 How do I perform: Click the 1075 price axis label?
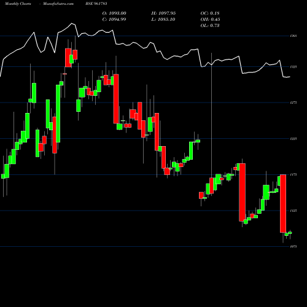tap(293, 247)
